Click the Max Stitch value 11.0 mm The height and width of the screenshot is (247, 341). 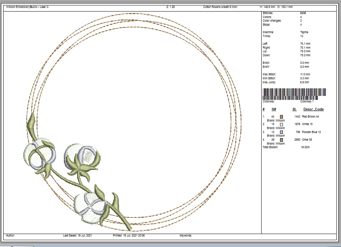(x=305, y=74)
